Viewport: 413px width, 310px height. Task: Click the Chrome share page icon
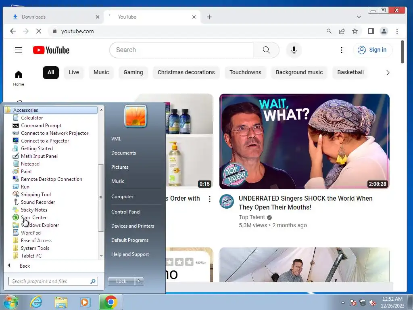(x=342, y=31)
